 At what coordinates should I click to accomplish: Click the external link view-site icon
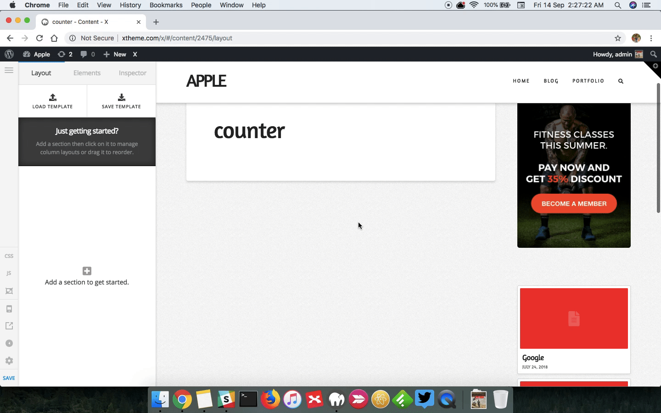[9, 326]
